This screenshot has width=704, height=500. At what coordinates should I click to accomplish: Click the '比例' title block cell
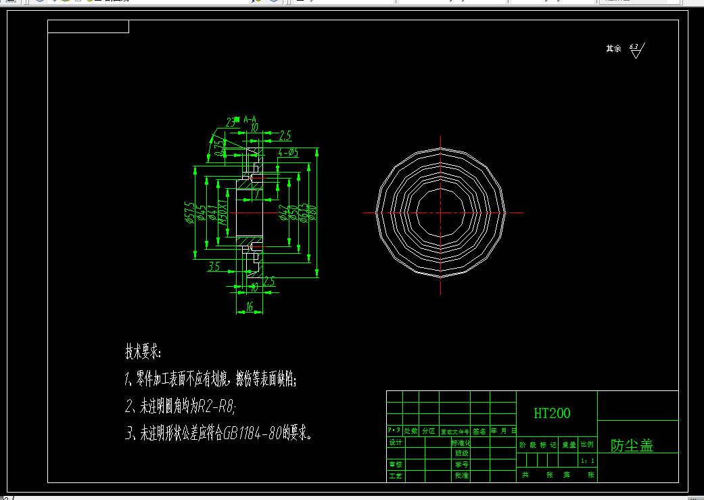587,445
